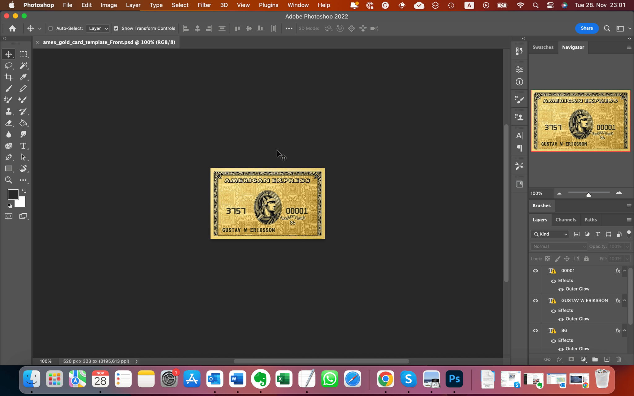
Task: Enable the Auto-Select checkbox
Action: tap(50, 28)
